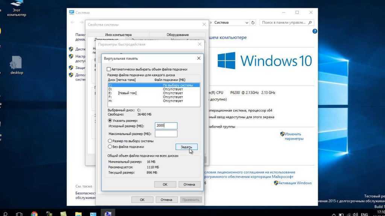Click the ENG language indicator

pos(364,214)
